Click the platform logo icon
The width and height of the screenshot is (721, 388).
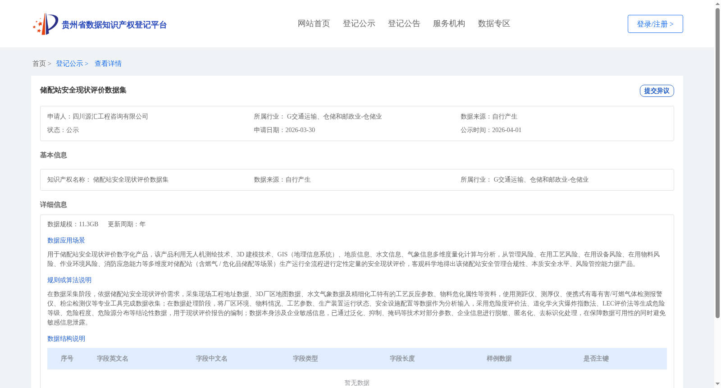46,24
